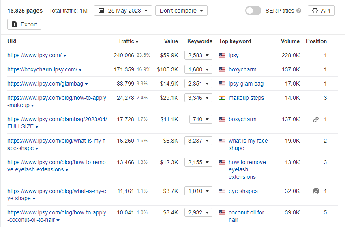Click the Position column header
The height and width of the screenshot is (227, 345).
click(x=316, y=41)
